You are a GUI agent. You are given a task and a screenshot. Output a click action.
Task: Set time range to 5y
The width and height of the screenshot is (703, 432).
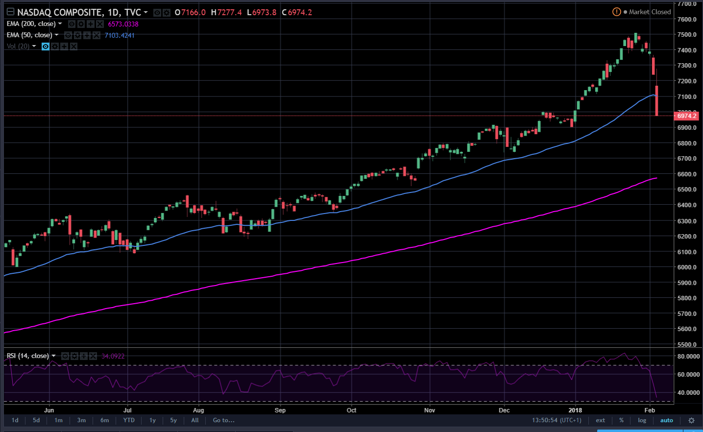click(173, 420)
